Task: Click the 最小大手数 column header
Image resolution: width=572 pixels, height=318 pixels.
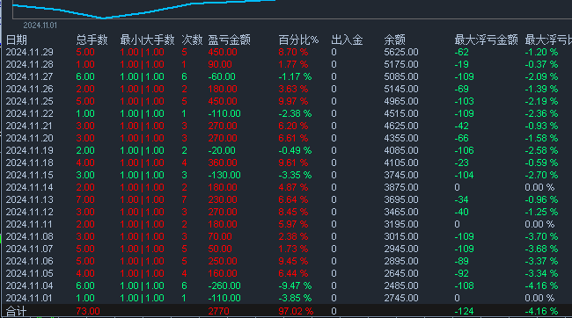Action: point(147,40)
